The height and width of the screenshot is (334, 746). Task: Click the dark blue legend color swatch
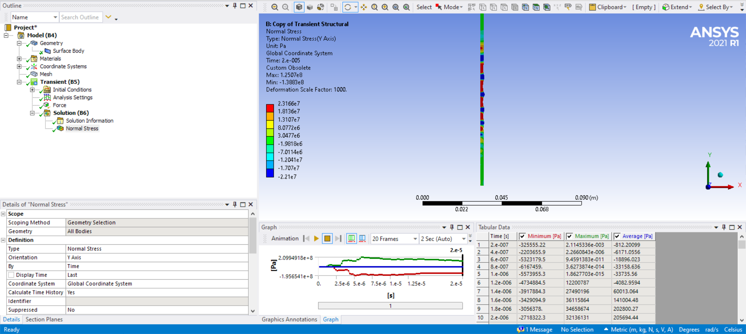[x=270, y=173]
